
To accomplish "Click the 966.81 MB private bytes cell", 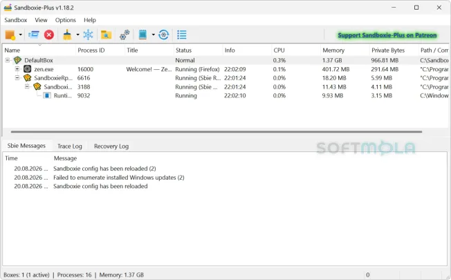I will [385, 60].
